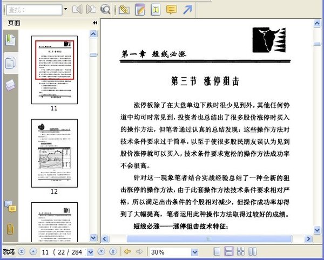
Task: Click document vertical scroll up arrow
Action: pyautogui.click(x=317, y=23)
